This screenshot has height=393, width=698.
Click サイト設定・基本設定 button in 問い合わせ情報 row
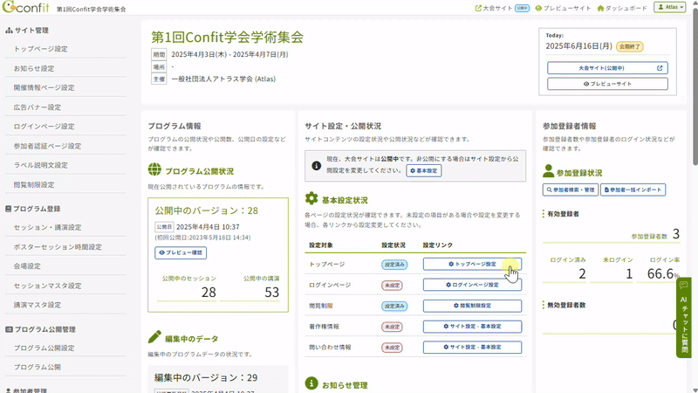[472, 347]
